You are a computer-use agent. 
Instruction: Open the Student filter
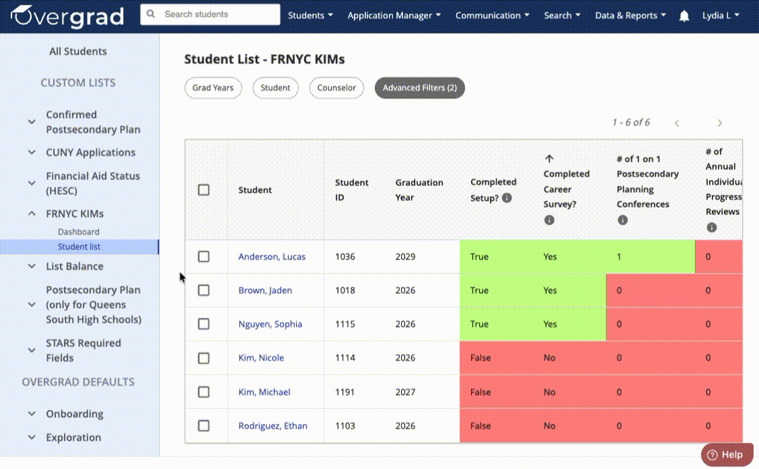[275, 88]
